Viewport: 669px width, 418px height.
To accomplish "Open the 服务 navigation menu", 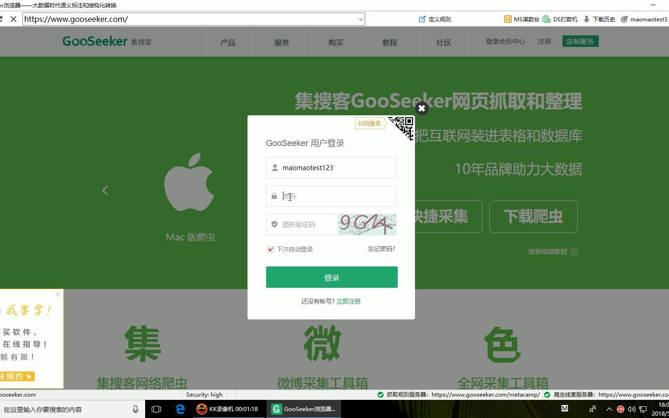I will 282,42.
